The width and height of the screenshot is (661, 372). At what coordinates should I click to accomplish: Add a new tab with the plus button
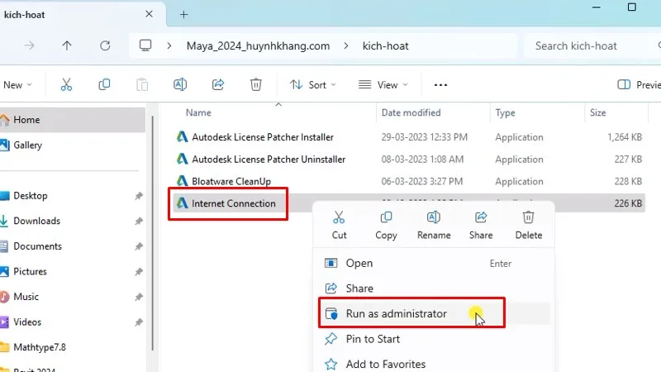tap(183, 15)
